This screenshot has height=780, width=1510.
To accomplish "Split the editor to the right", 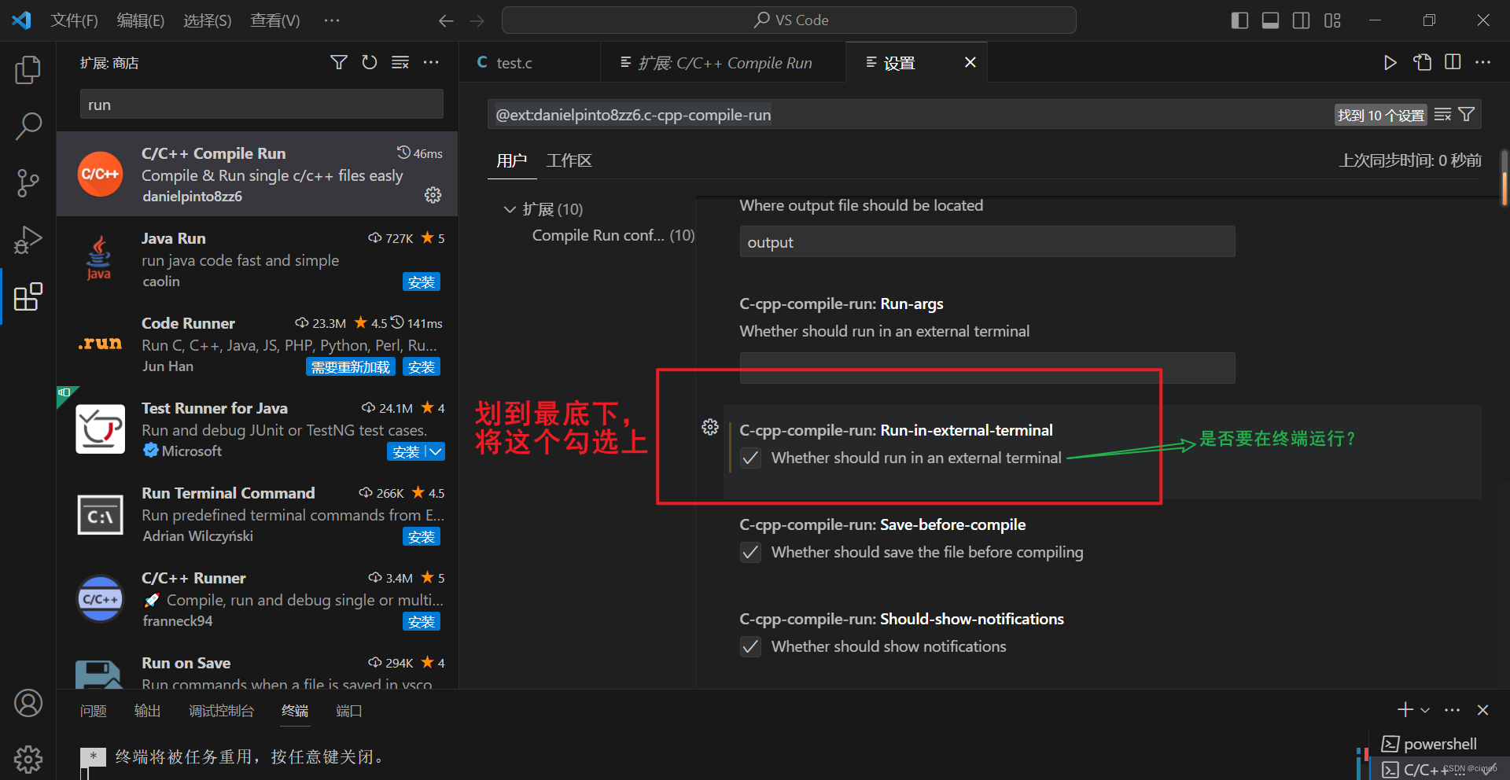I will [x=1453, y=62].
